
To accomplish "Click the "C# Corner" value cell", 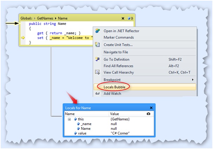I will coord(120,133).
